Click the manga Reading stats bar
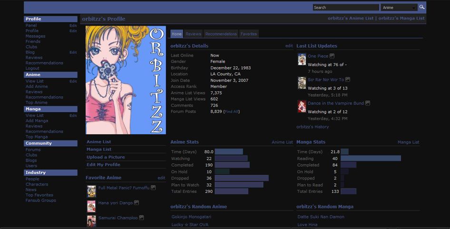Image resolution: width=450 pixels, height=229 pixels. (371, 159)
